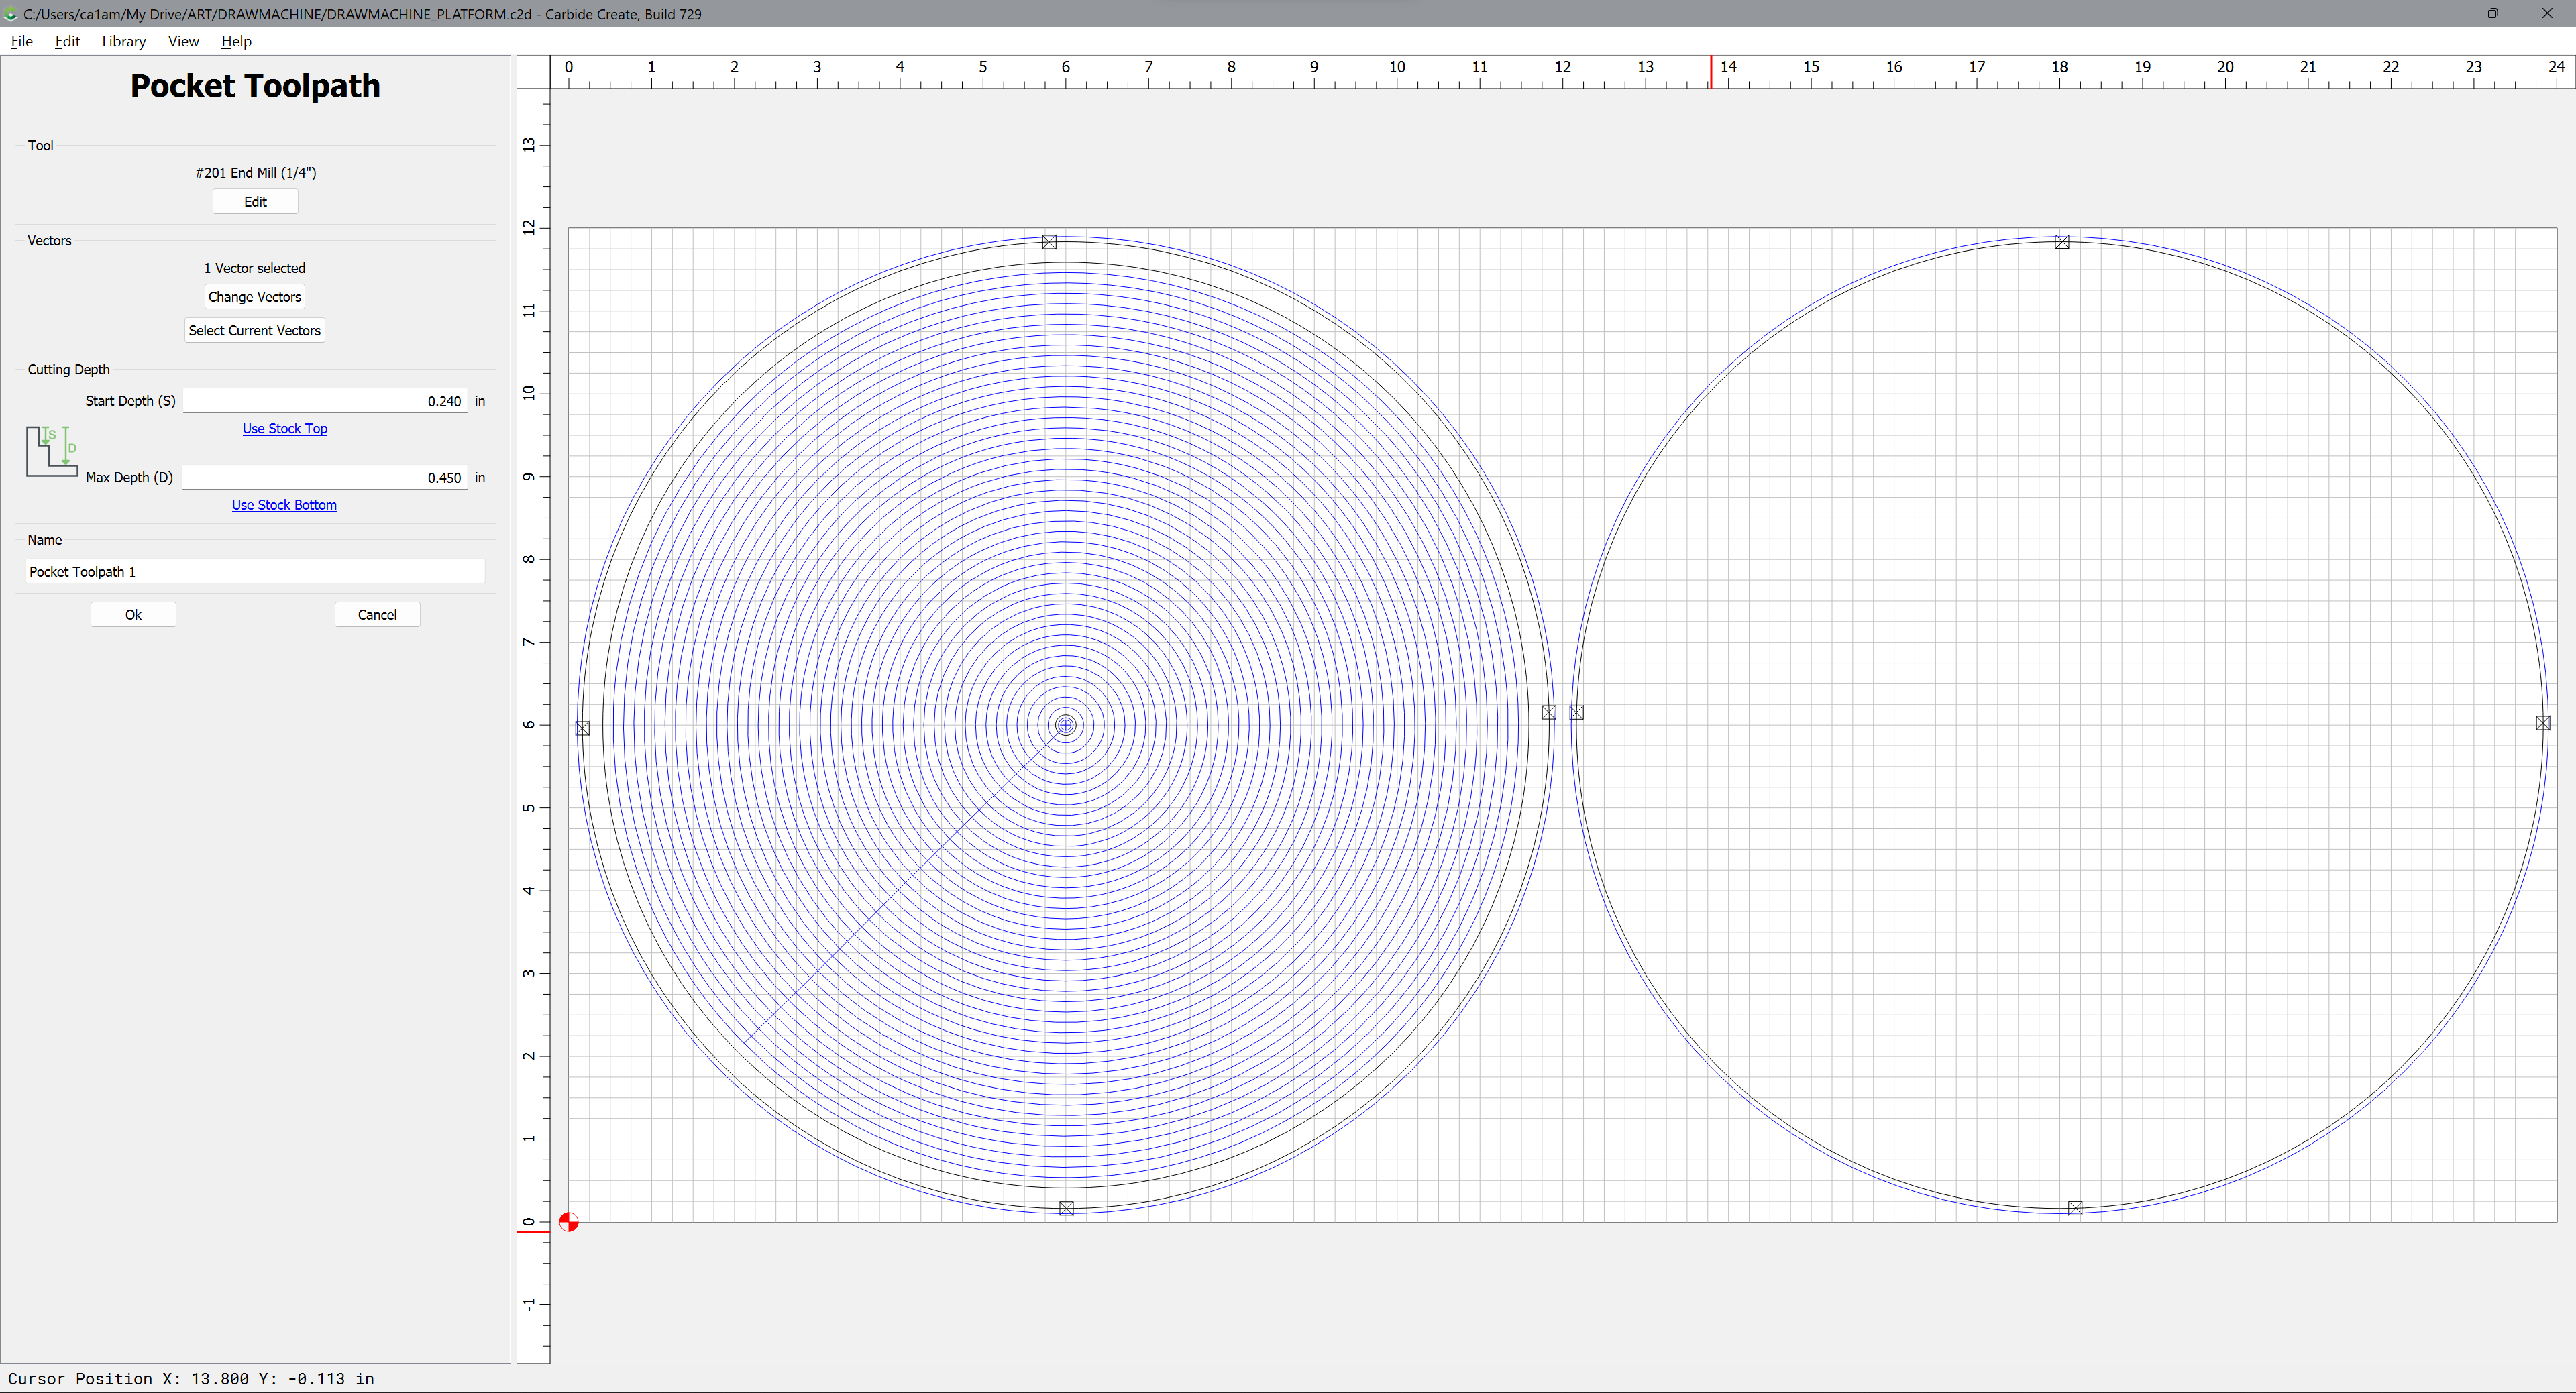2576x1393 pixels.
Task: Click the Ok button to confirm toolpath
Action: (133, 614)
